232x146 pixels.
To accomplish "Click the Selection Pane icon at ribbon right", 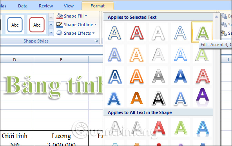I will point(224,33).
